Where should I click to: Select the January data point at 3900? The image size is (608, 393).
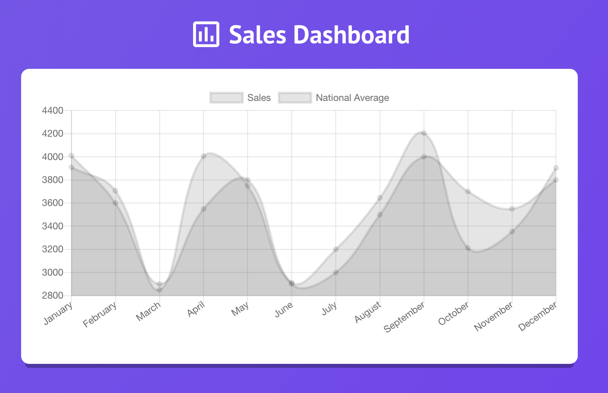point(71,167)
